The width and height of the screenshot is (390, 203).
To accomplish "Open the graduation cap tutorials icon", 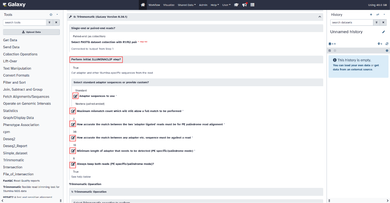I will (x=236, y=5).
